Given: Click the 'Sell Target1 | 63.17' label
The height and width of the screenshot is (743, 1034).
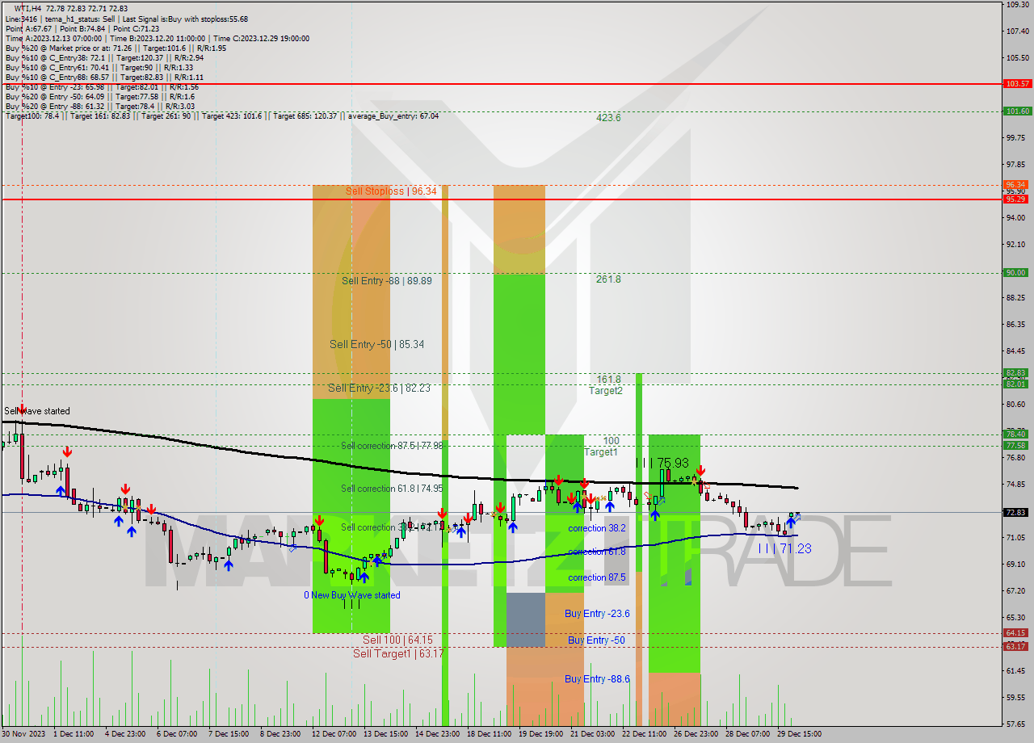Looking at the screenshot, I should (x=398, y=653).
